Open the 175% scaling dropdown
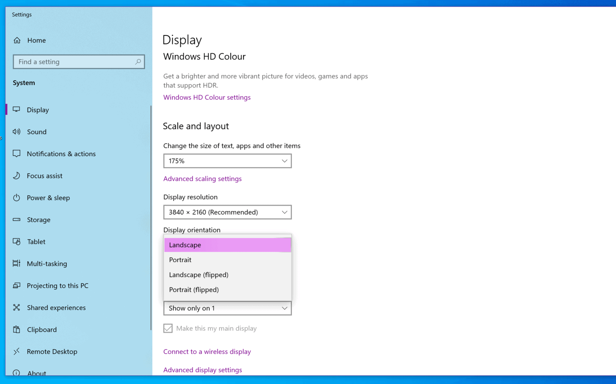616x384 pixels. [x=227, y=161]
